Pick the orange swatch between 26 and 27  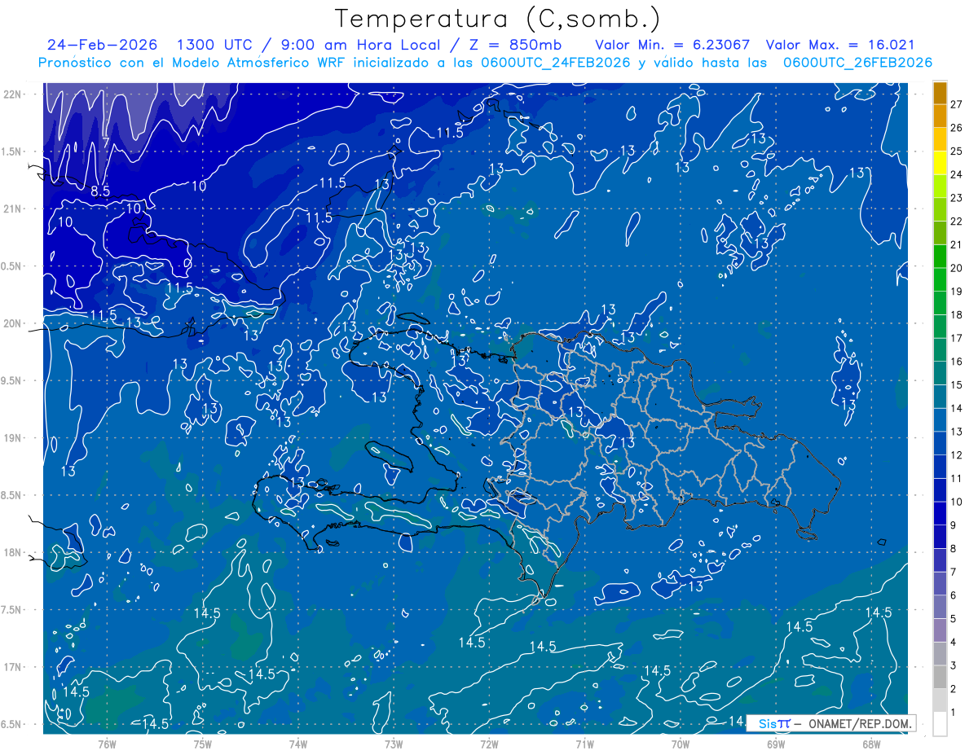940,116
